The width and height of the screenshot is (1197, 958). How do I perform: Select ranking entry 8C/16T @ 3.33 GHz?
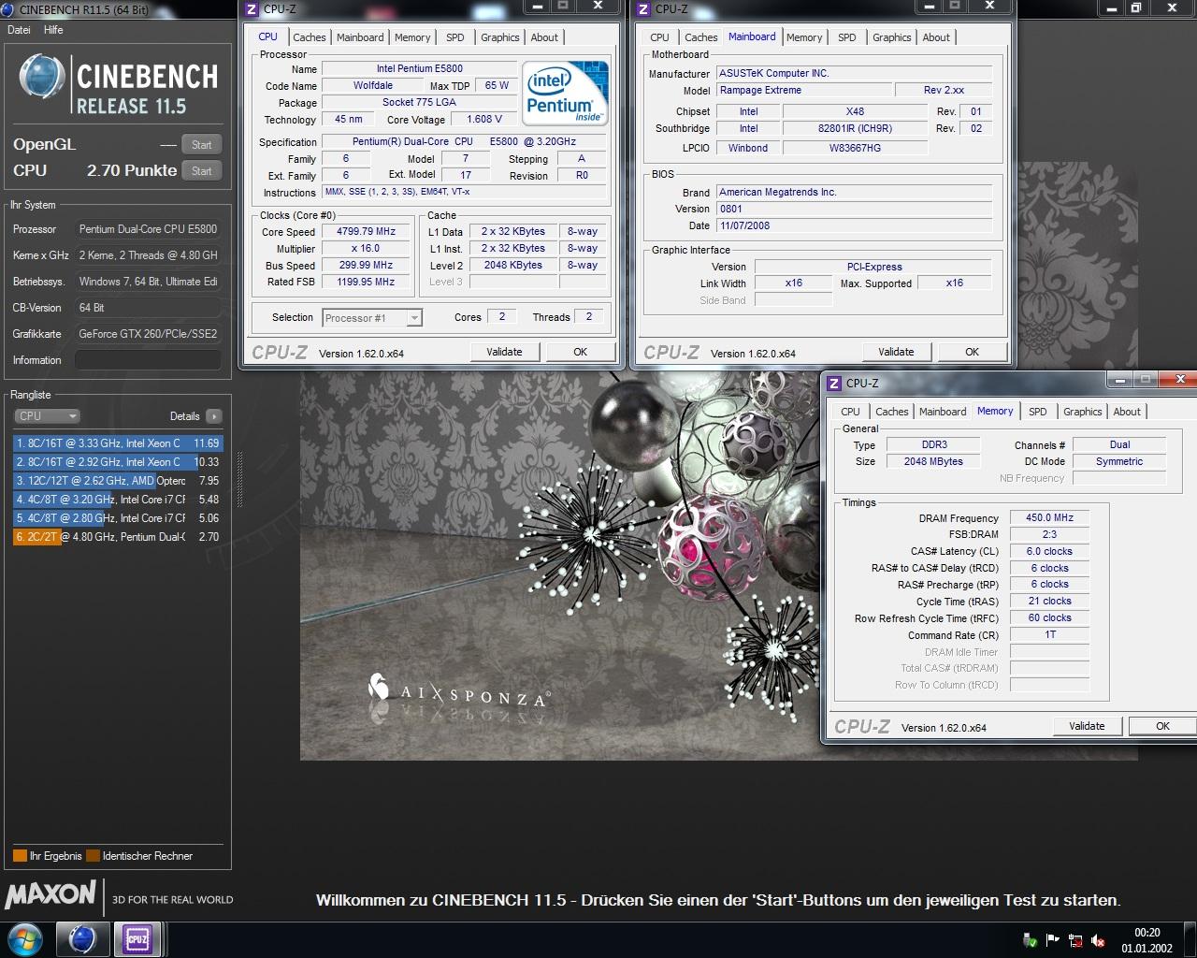click(117, 443)
